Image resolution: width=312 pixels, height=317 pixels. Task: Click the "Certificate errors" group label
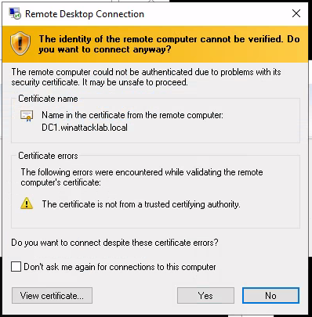tap(48, 156)
